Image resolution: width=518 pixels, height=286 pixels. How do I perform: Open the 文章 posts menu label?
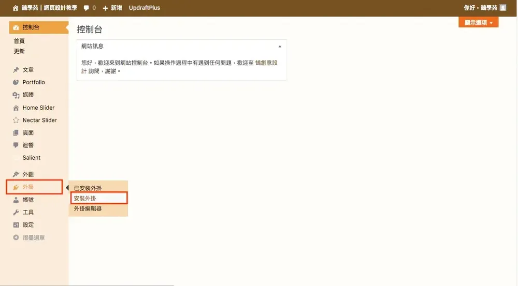[28, 70]
